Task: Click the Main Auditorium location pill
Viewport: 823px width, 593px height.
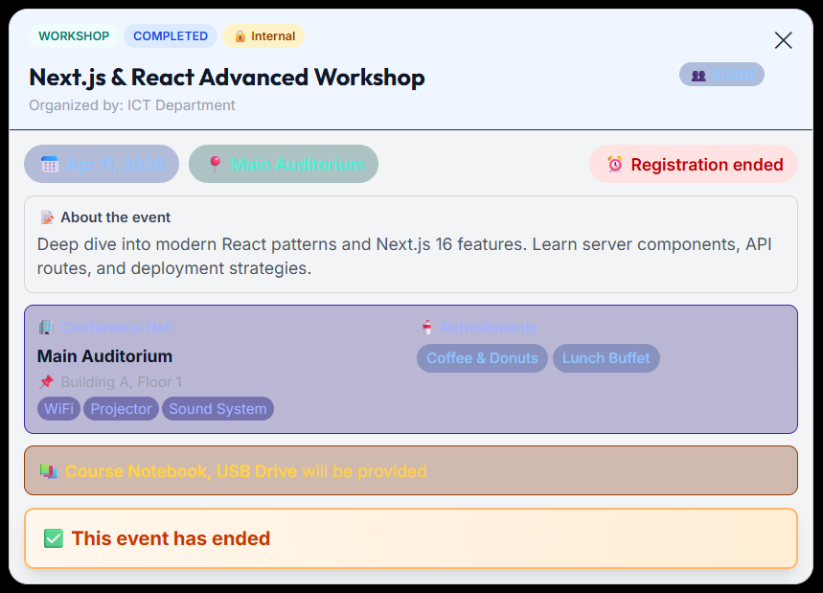Action: (284, 164)
